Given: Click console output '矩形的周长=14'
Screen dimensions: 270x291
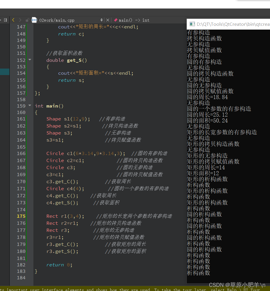Looking at the screenshot, I should pos(206,168).
